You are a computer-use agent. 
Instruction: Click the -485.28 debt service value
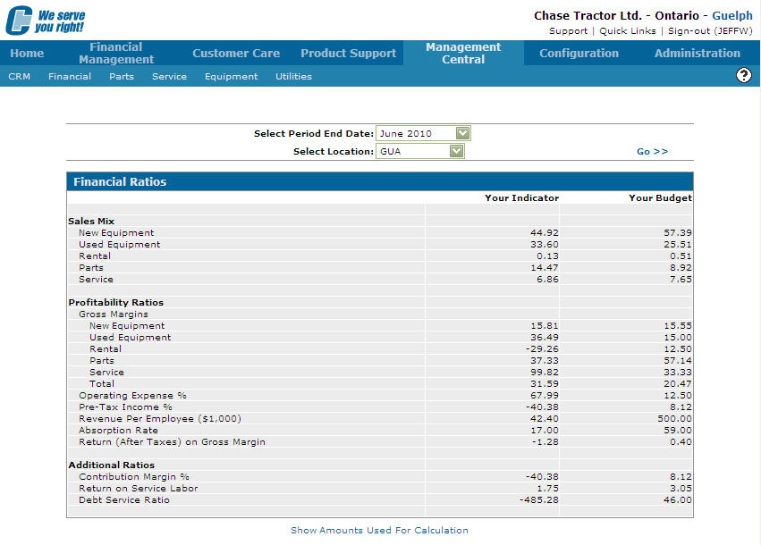538,500
